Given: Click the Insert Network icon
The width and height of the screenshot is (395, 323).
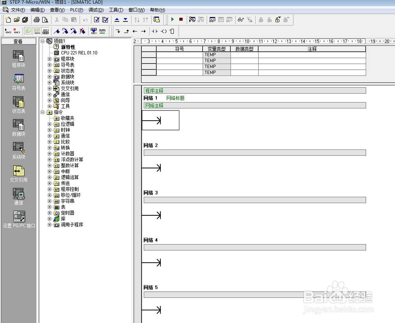Looking at the screenshot, I should click(x=8, y=31).
